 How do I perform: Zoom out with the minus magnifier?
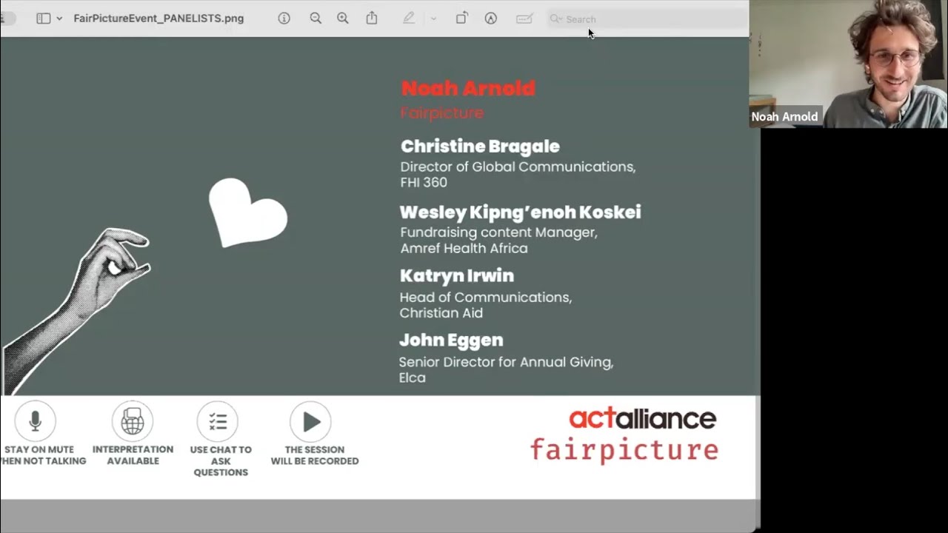[x=316, y=19]
